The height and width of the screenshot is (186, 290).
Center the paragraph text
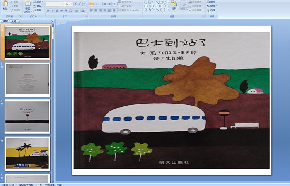96,10
